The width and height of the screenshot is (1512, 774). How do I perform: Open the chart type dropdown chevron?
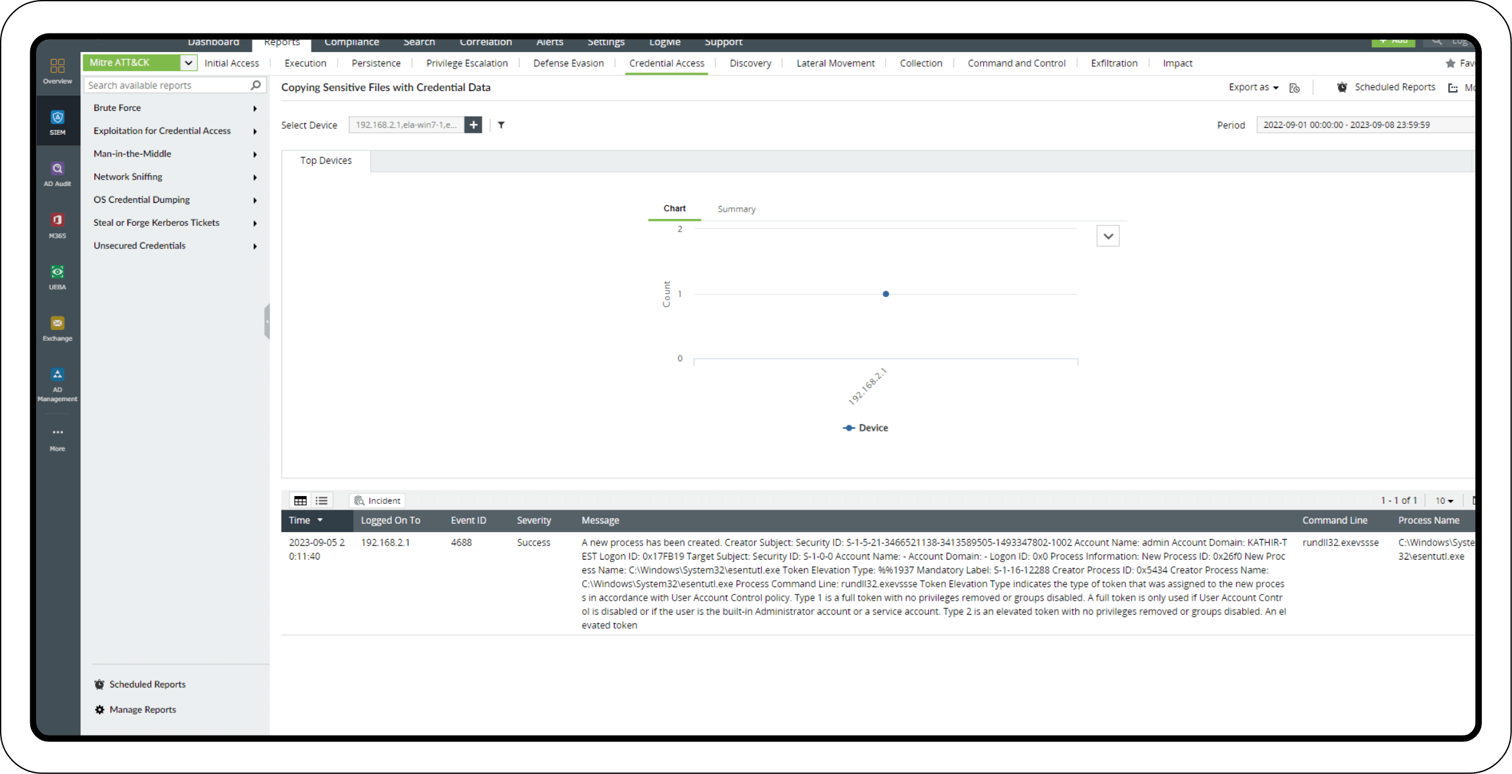1108,236
